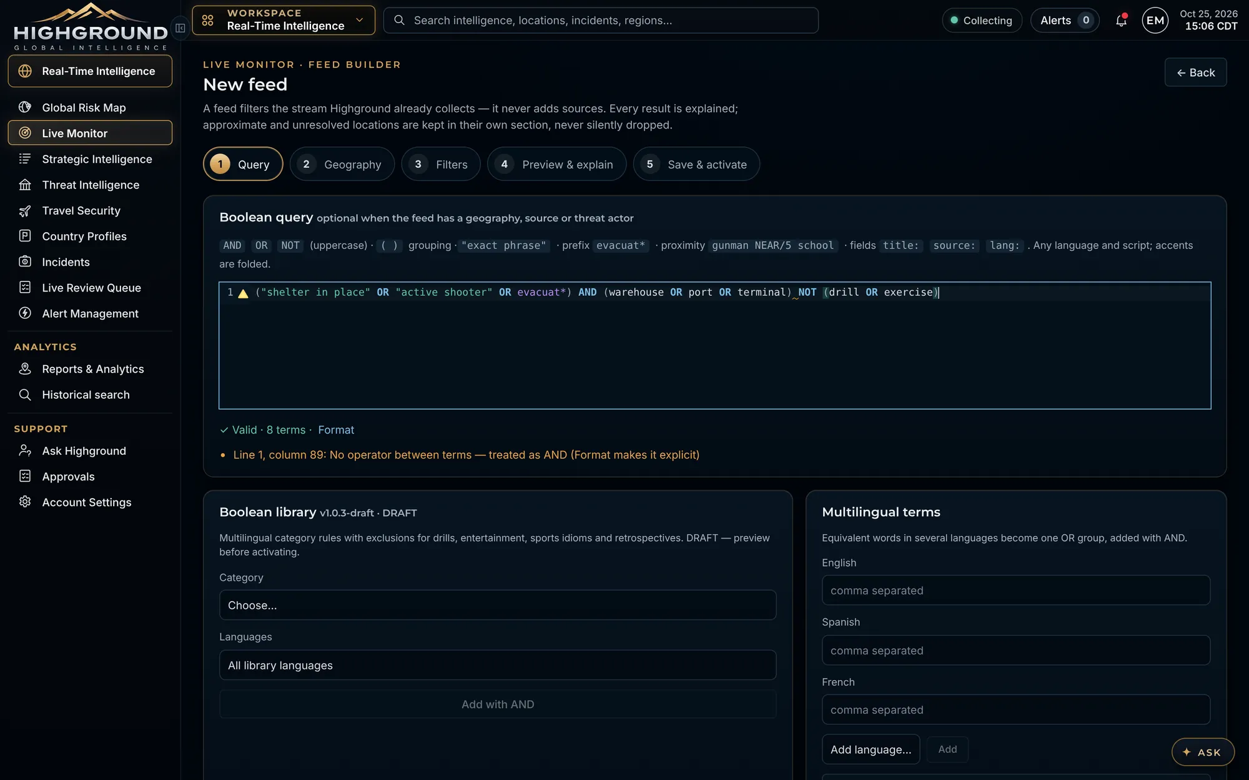Click the Threat Intelligence building icon
The width and height of the screenshot is (1249, 780).
pos(25,185)
